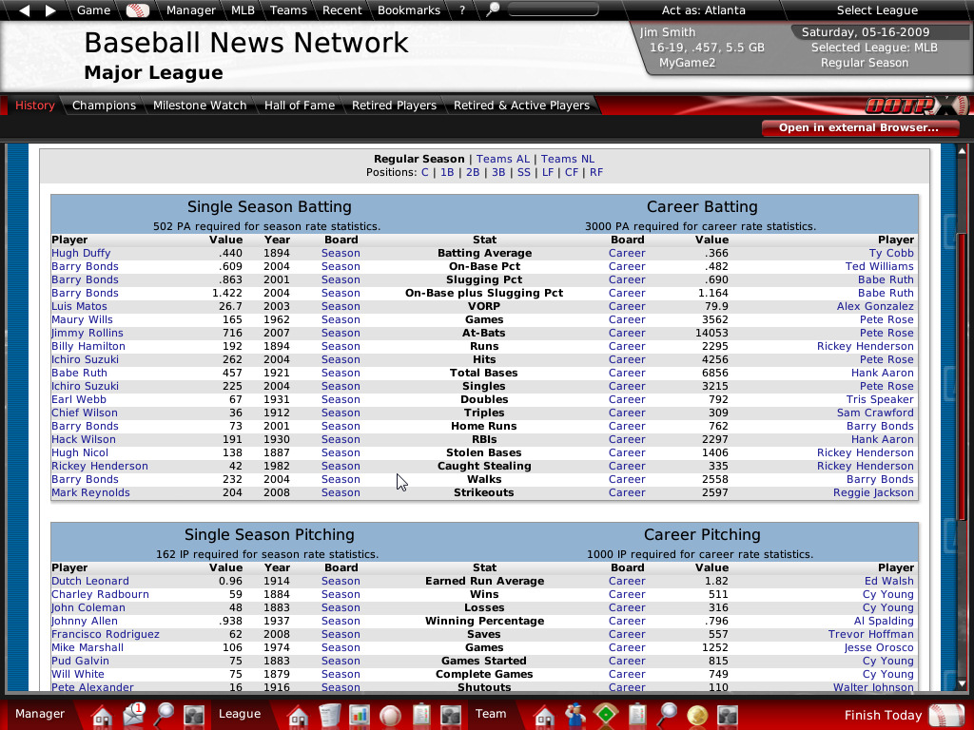Open the Team ballpark diamond icon
Screen dimensions: 974x730
point(605,715)
